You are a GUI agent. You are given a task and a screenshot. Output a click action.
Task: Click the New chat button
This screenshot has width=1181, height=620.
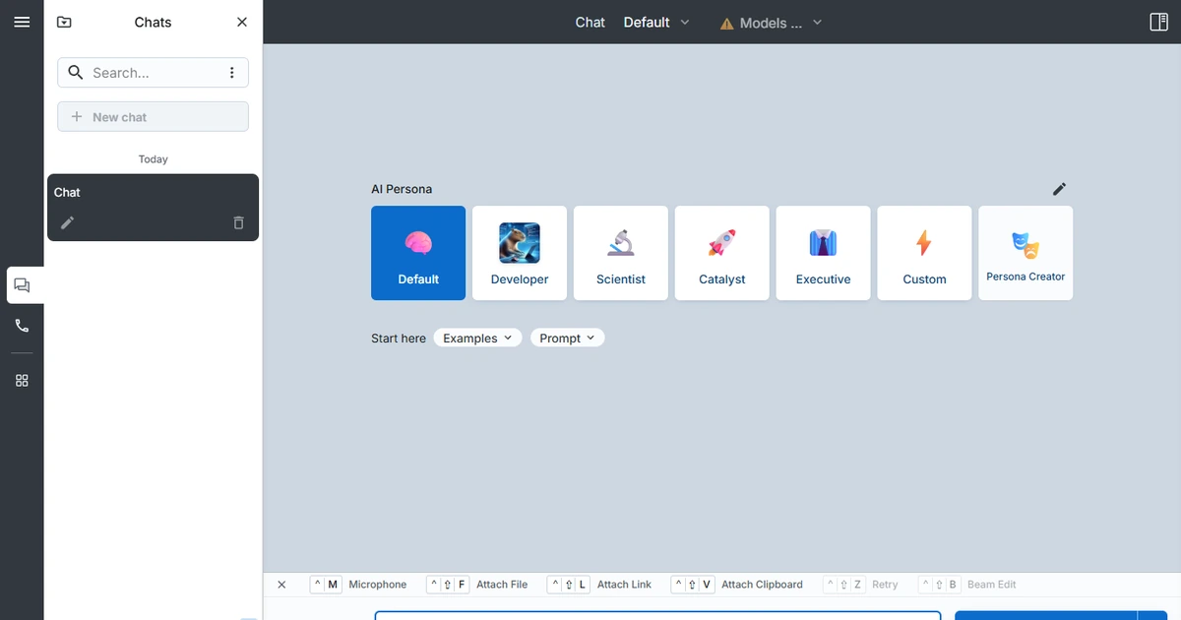(153, 116)
